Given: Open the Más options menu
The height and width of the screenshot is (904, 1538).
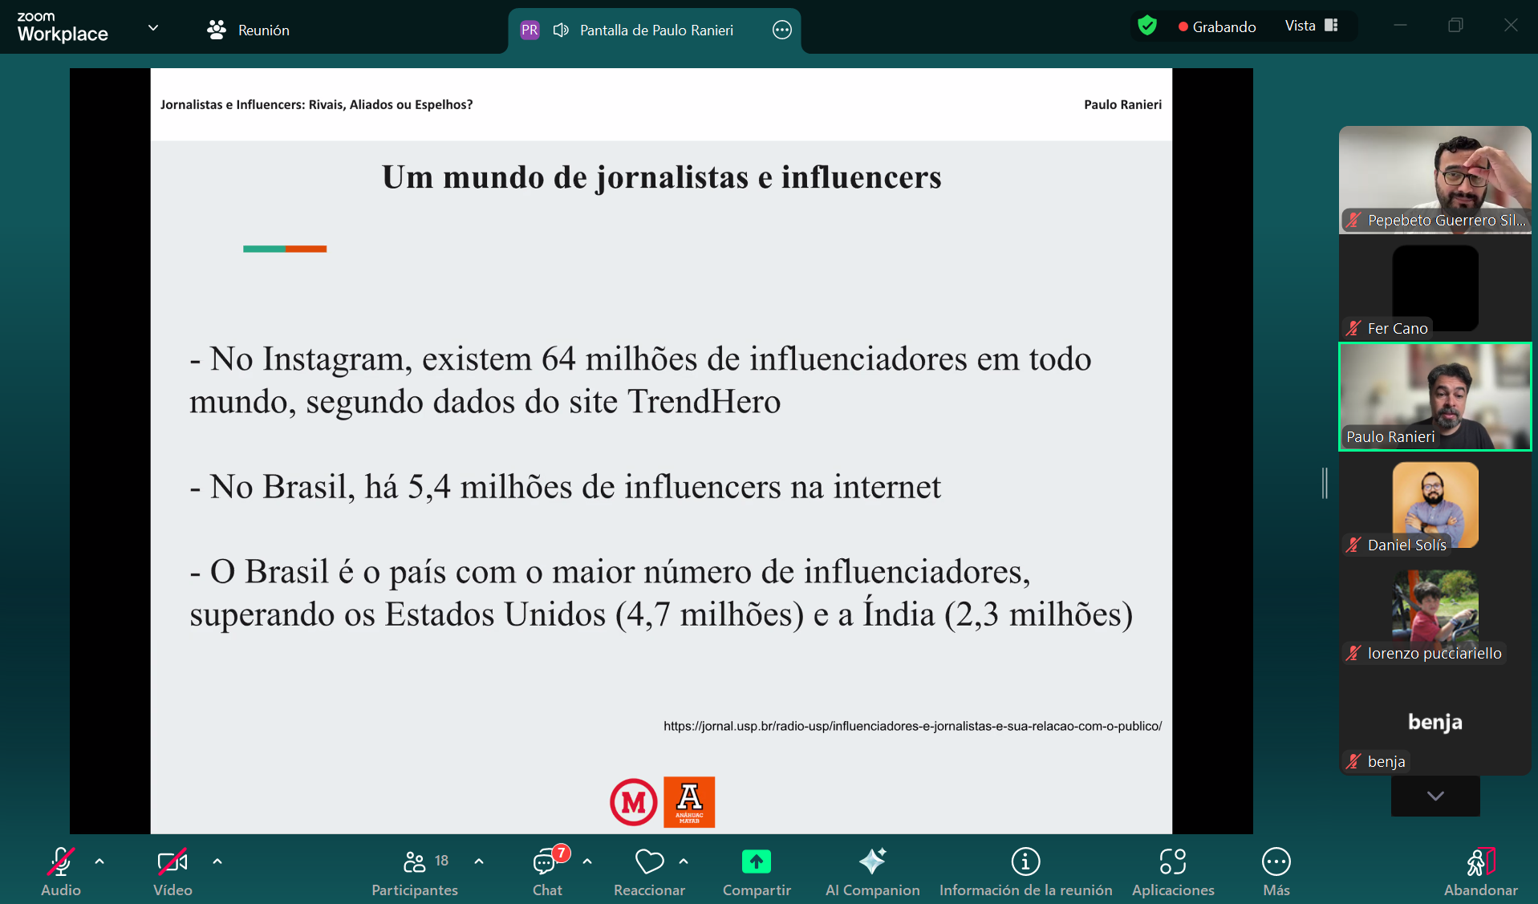Looking at the screenshot, I should coord(1276,871).
